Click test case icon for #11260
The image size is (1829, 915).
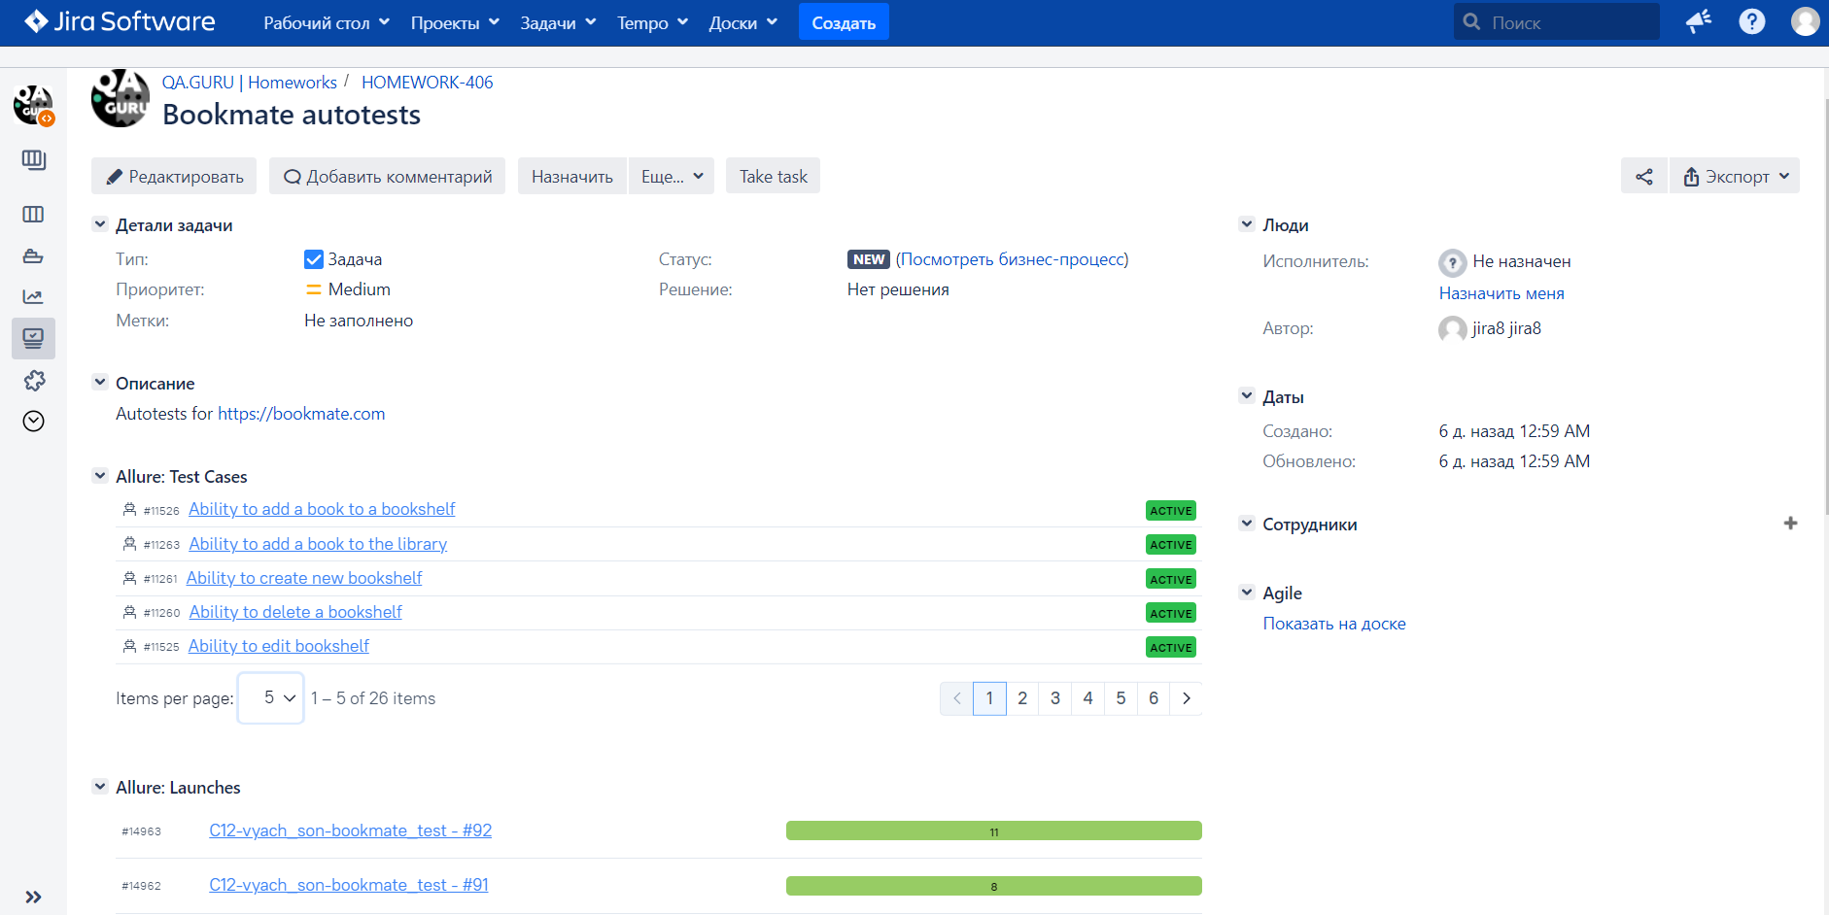click(129, 612)
